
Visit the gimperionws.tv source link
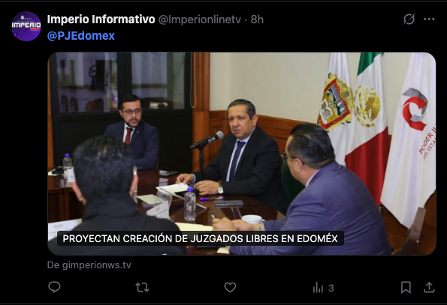pos(89,265)
